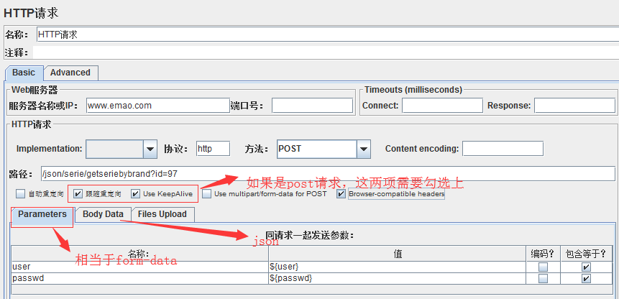Image resolution: width=619 pixels, height=299 pixels.
Task: Click the 端口号 port number field
Action: click(x=312, y=106)
